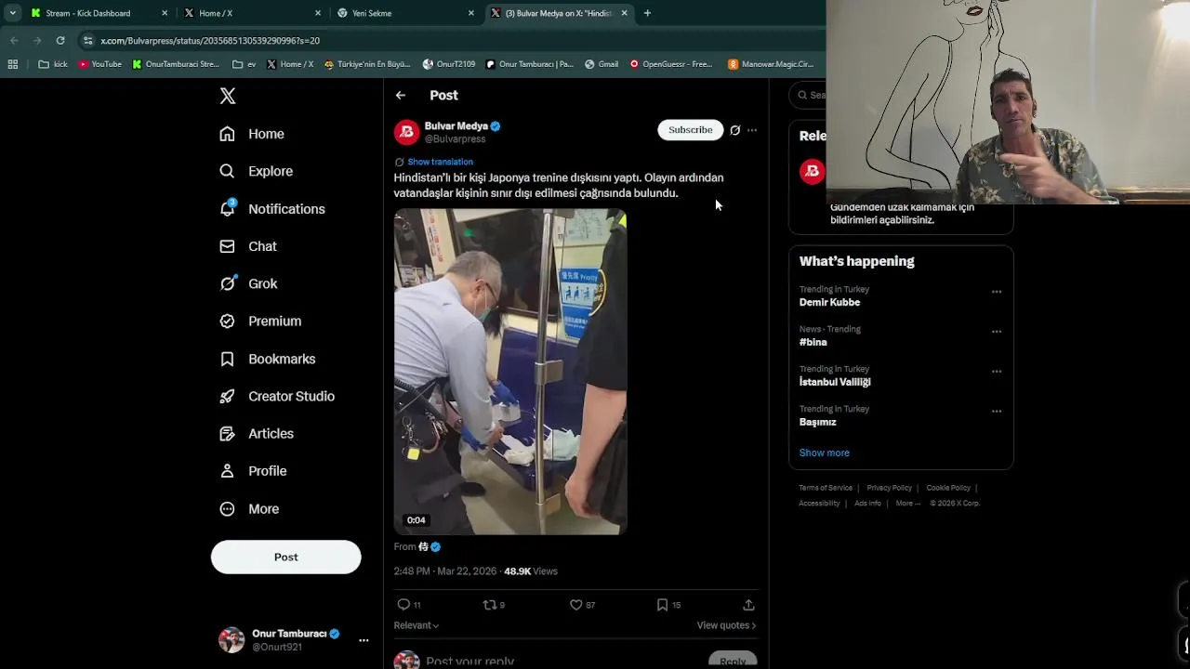Open İstanbul Valiliği trending topic
This screenshot has width=1190, height=669.
pos(835,382)
